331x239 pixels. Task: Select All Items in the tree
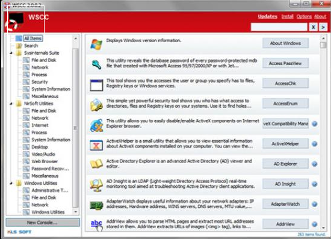[32, 38]
